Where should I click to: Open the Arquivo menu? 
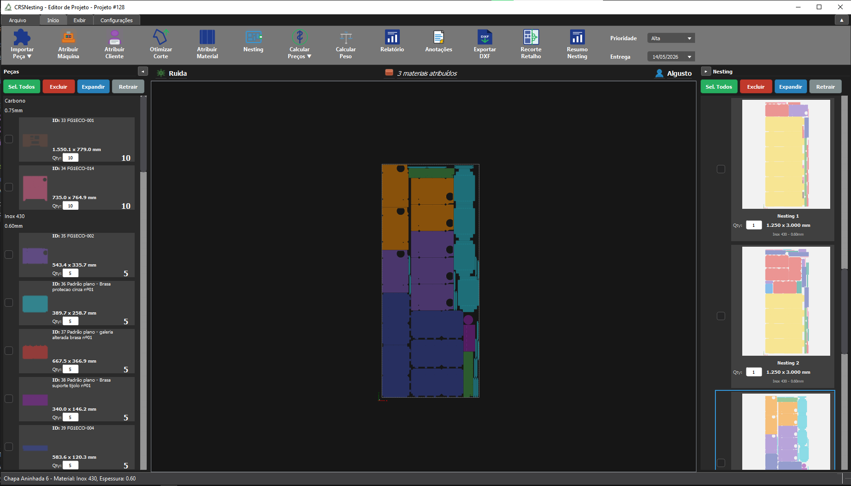click(x=18, y=20)
